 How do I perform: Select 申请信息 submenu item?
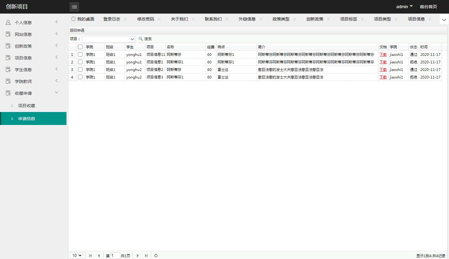tap(33, 119)
